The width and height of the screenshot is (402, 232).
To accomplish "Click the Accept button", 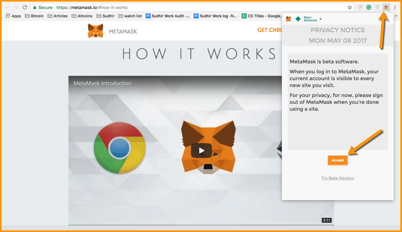I will pyautogui.click(x=338, y=160).
